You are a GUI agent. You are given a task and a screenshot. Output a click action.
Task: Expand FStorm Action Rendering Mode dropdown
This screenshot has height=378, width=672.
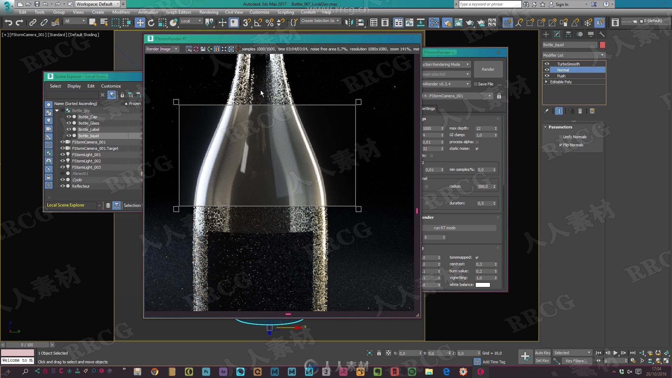(x=468, y=65)
